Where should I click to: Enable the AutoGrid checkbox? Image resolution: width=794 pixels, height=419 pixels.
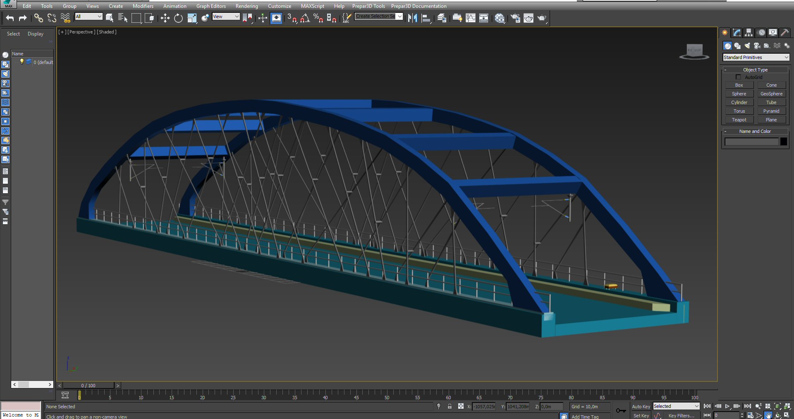pyautogui.click(x=738, y=77)
